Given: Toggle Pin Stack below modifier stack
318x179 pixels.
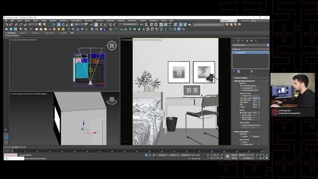Looking at the screenshot, I should pyautogui.click(x=234, y=72).
